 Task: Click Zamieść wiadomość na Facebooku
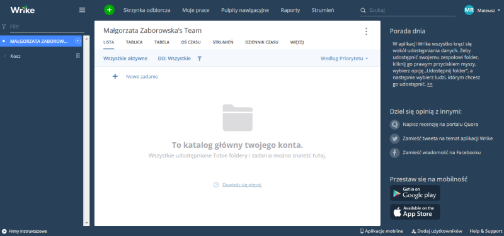click(442, 152)
